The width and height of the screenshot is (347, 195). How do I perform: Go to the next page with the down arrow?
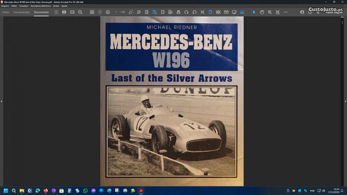tap(108, 12)
